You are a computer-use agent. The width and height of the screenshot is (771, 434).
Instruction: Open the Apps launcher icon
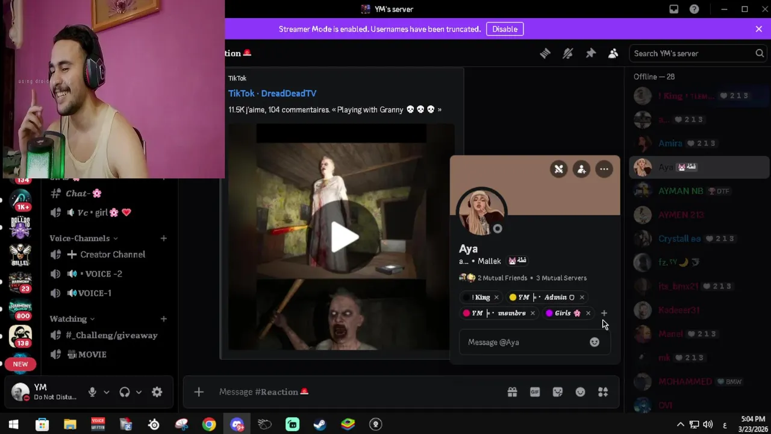click(603, 392)
